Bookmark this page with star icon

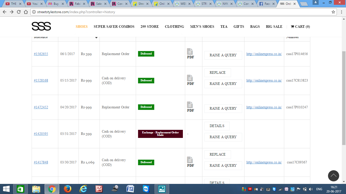(x=333, y=12)
